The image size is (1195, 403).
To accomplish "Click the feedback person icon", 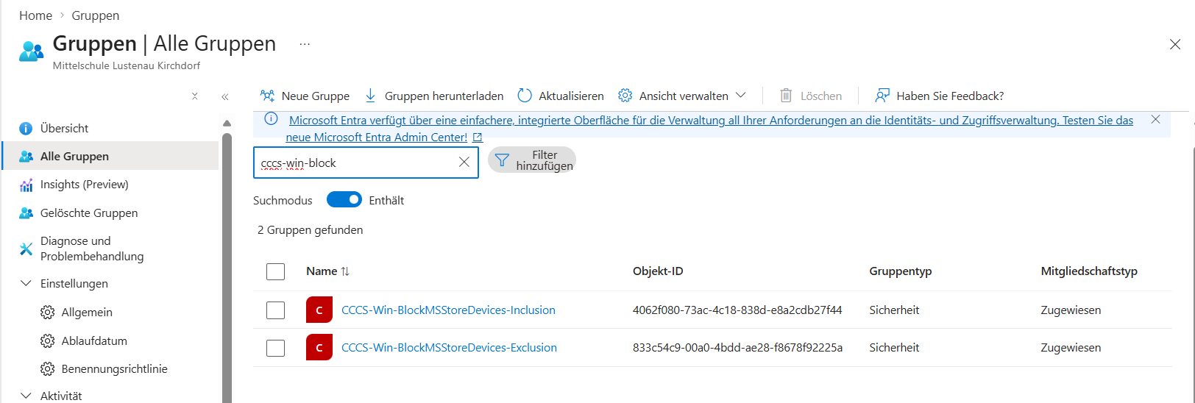I will (x=882, y=96).
